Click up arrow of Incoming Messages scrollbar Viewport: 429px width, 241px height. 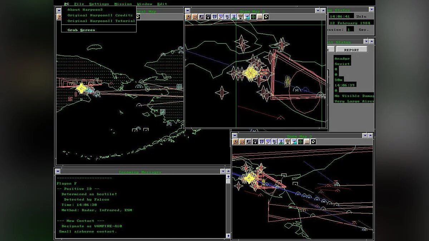(x=228, y=176)
